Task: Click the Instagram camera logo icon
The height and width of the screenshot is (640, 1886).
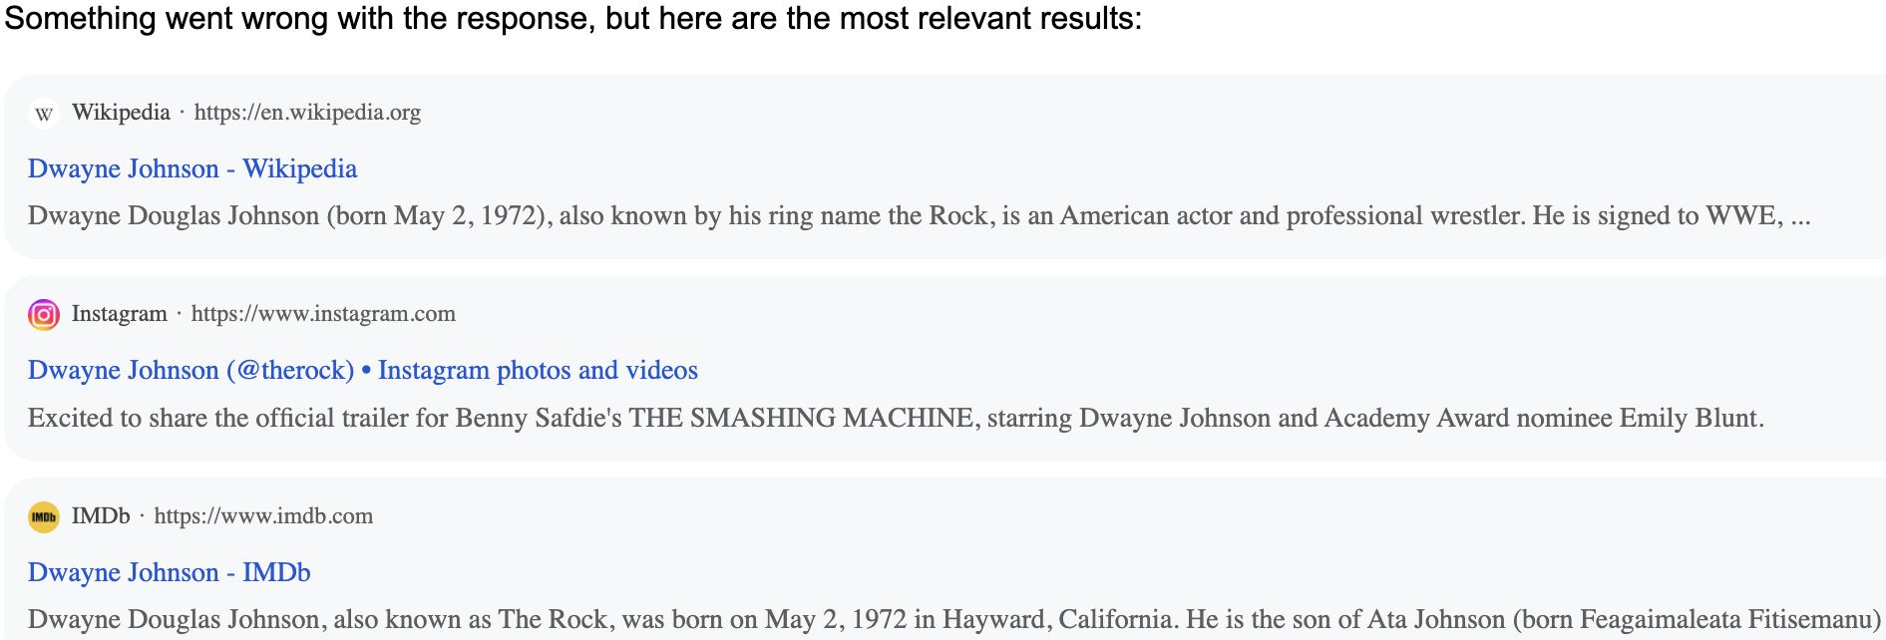Action: [44, 314]
